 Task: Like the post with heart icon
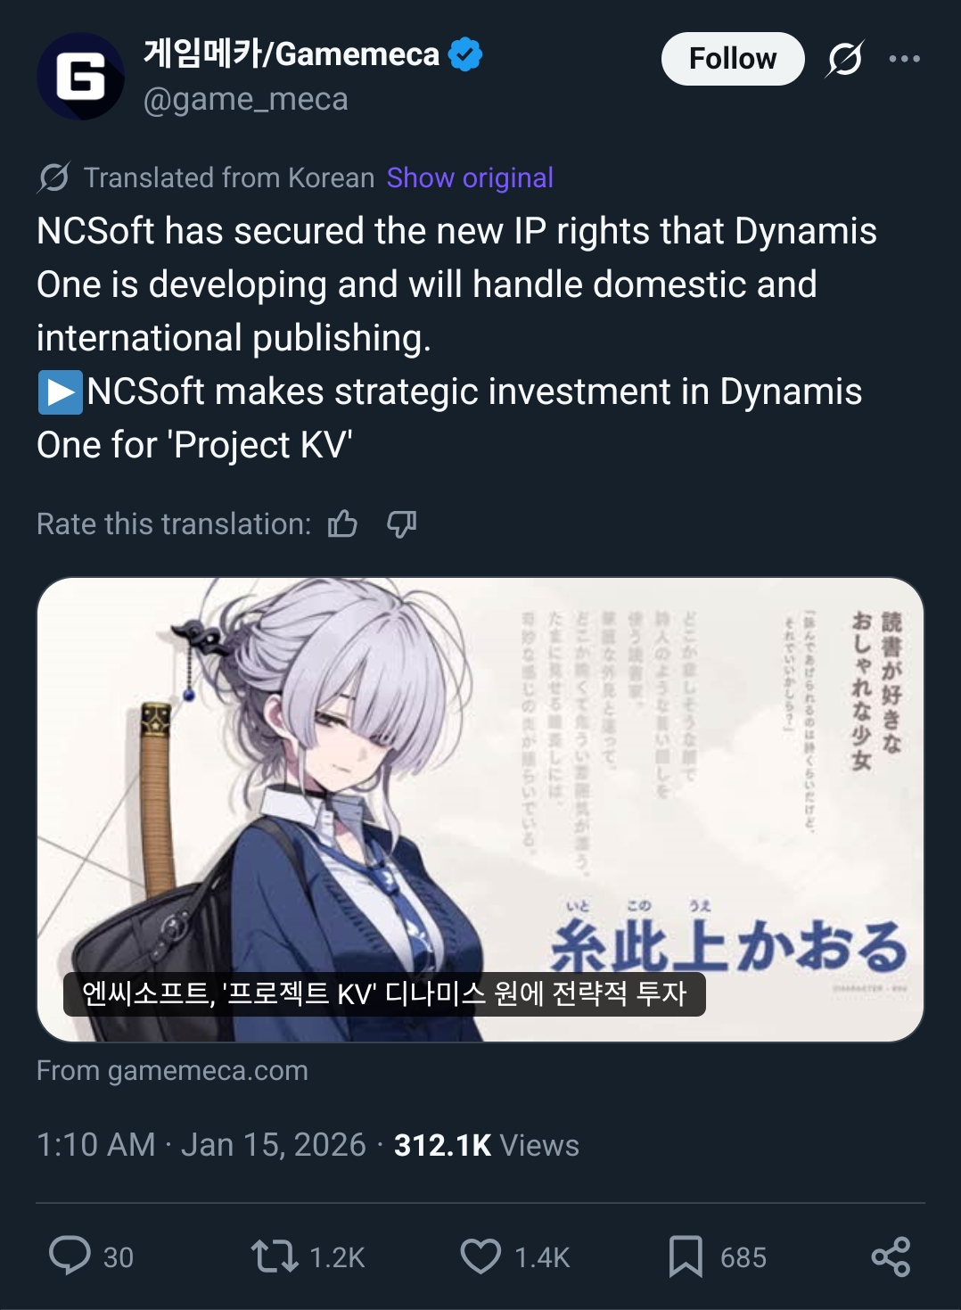pyautogui.click(x=480, y=1256)
